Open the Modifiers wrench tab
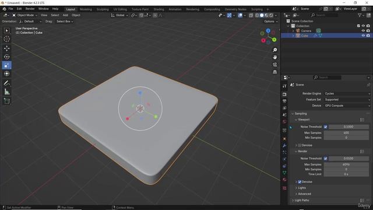This screenshot has height=210, width=373. tap(284, 145)
